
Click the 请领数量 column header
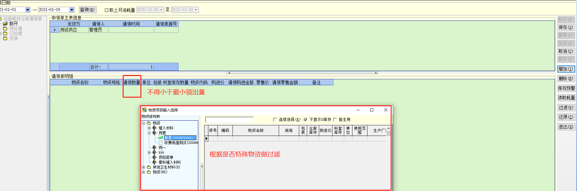click(132, 82)
